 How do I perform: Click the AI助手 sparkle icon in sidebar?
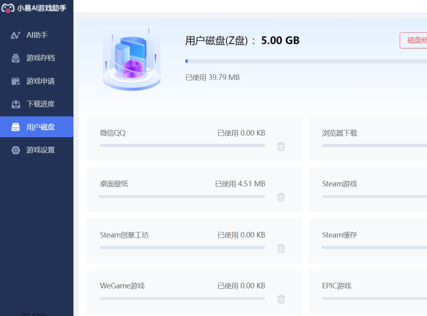pyautogui.click(x=16, y=35)
